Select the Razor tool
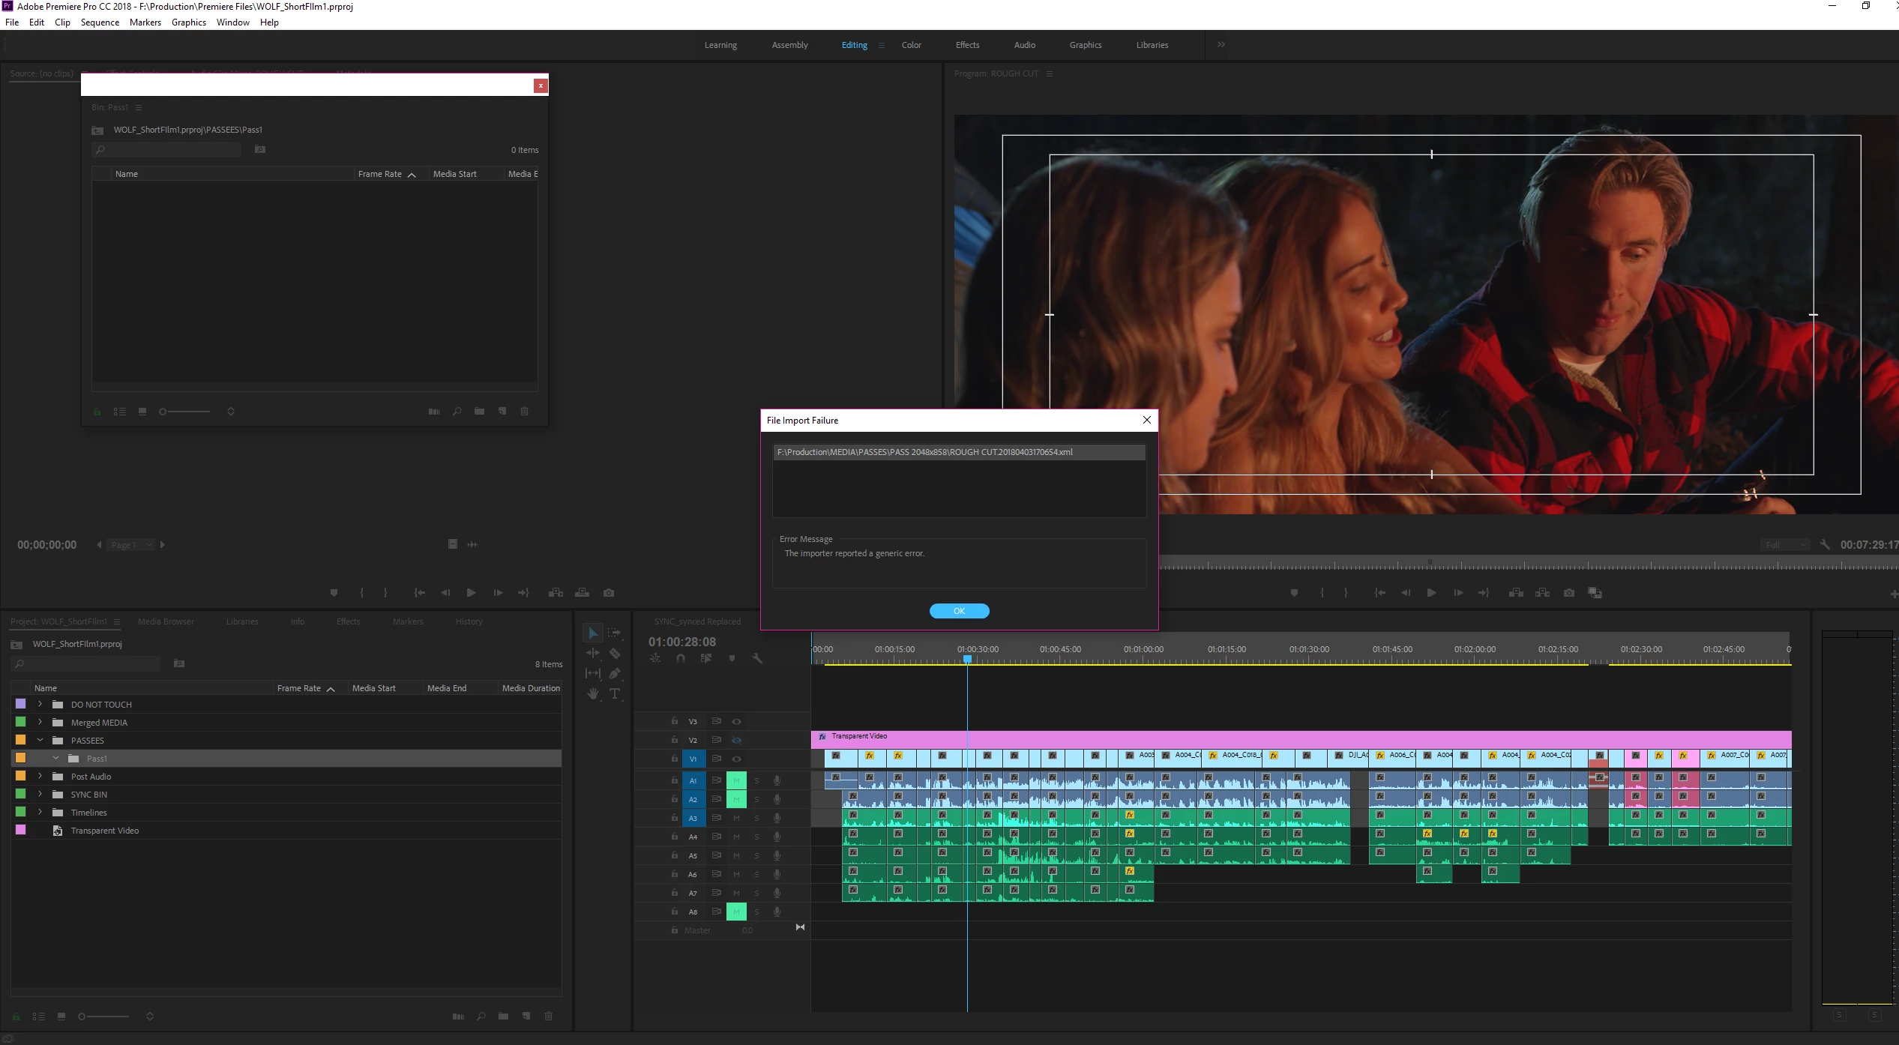Screen dimensions: 1899x1045 coord(615,654)
